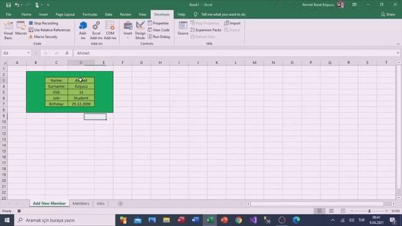The height and width of the screenshot is (226, 402).
Task: Switch to Normal view
Action: tap(319, 211)
